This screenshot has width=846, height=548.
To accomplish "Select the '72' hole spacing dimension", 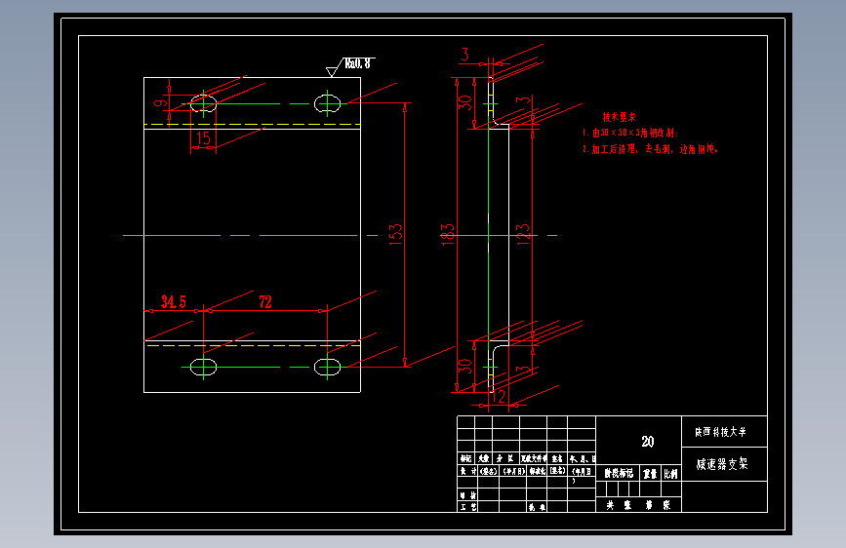I will click(x=265, y=302).
